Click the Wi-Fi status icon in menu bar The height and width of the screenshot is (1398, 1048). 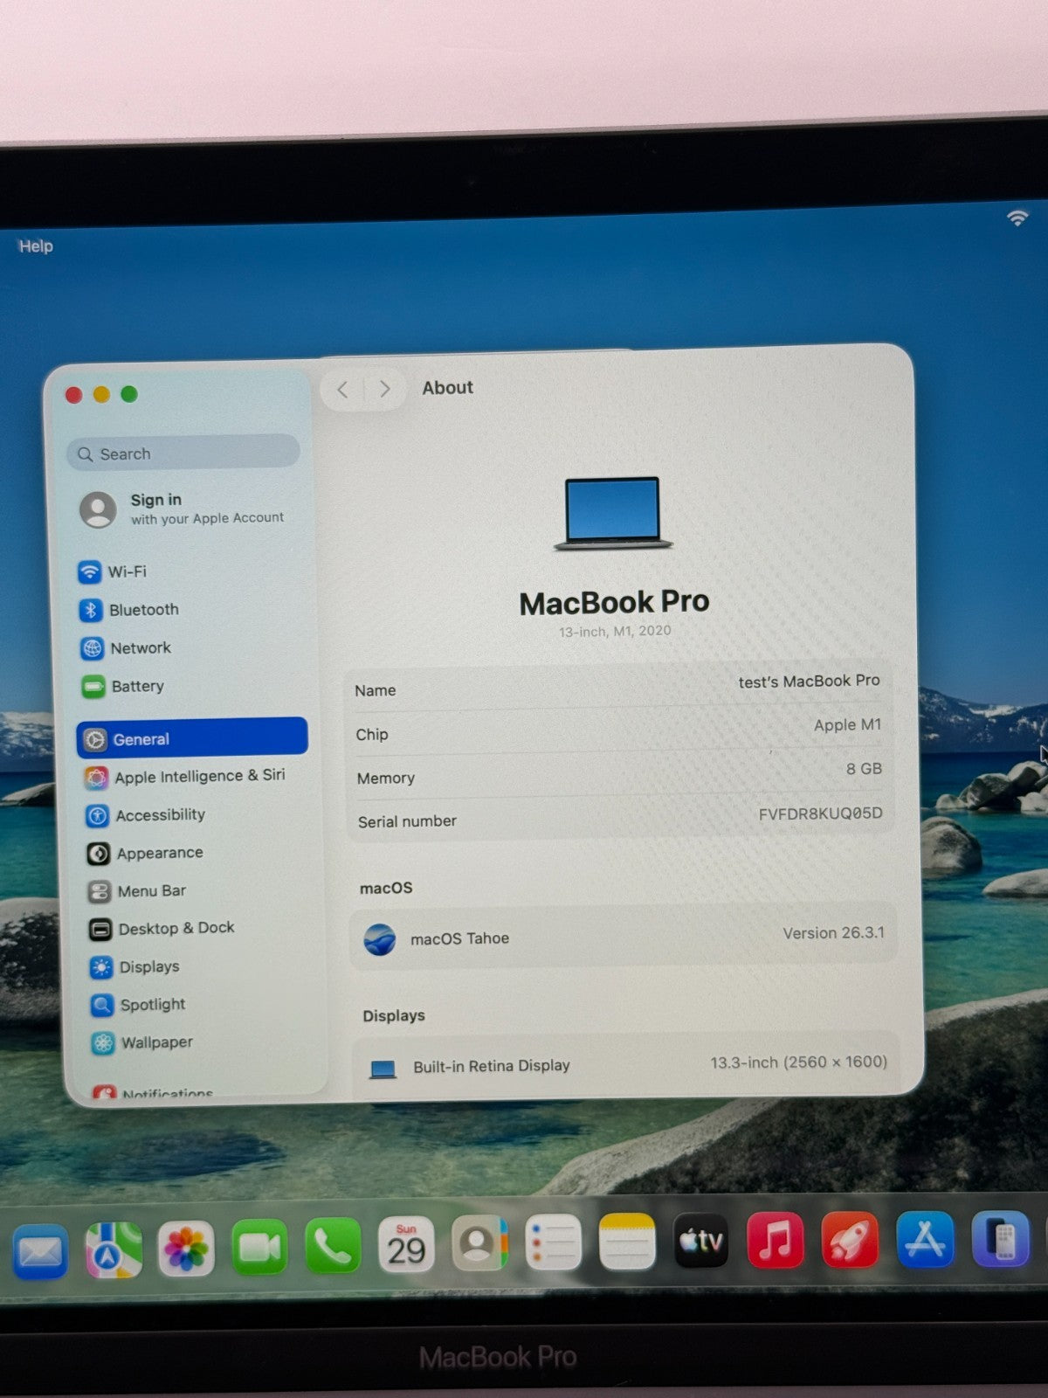tap(1017, 218)
